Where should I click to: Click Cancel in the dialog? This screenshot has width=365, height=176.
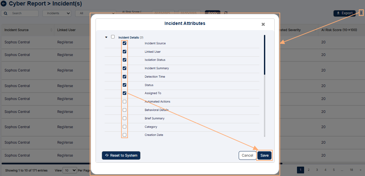point(247,156)
